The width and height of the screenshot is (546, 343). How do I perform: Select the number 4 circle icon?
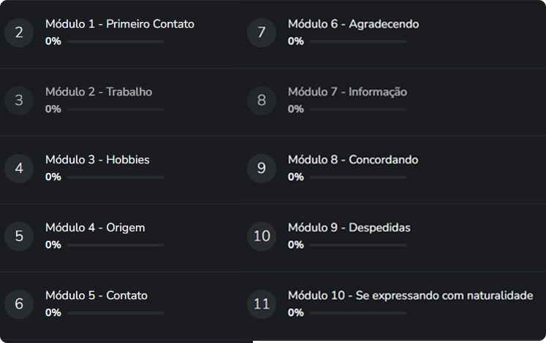click(19, 168)
